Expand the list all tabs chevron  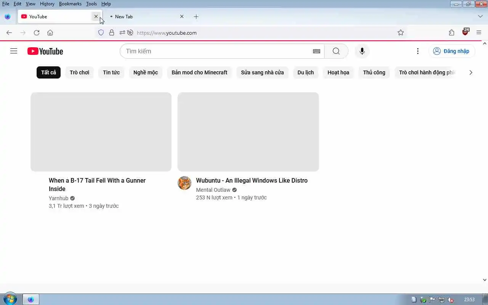(x=480, y=17)
